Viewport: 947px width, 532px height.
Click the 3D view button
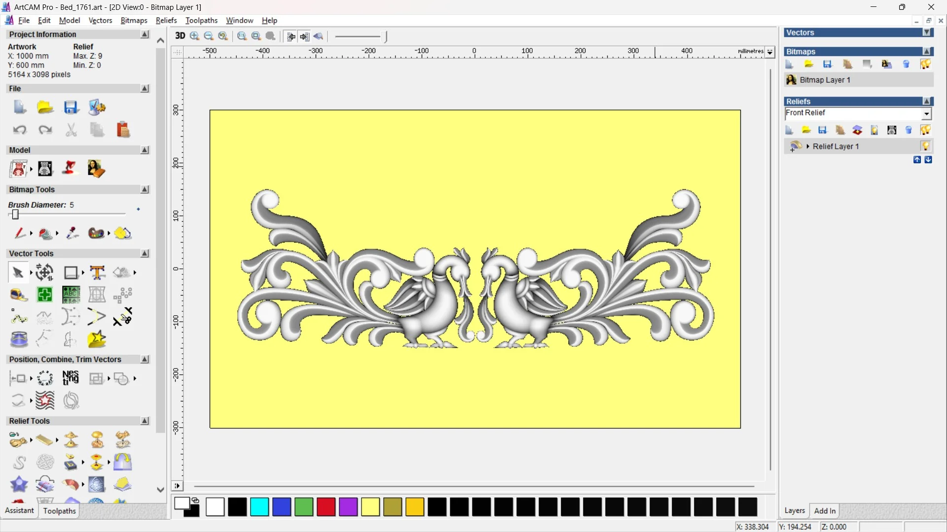180,36
